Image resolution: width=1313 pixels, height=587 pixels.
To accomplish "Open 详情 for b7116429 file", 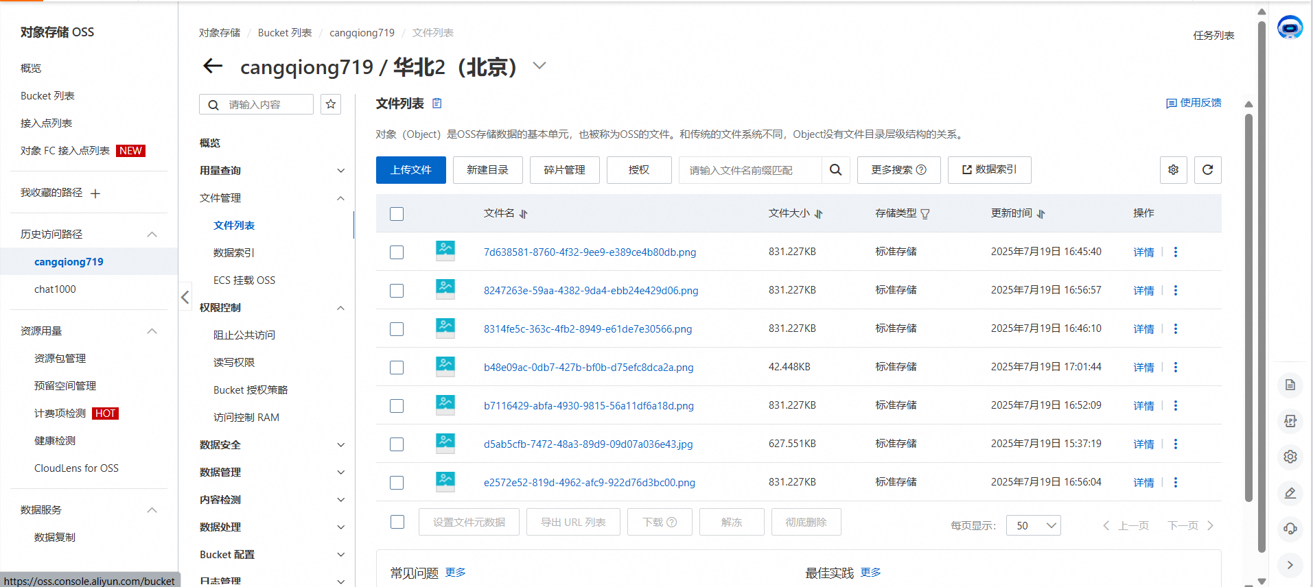I will (x=1143, y=406).
